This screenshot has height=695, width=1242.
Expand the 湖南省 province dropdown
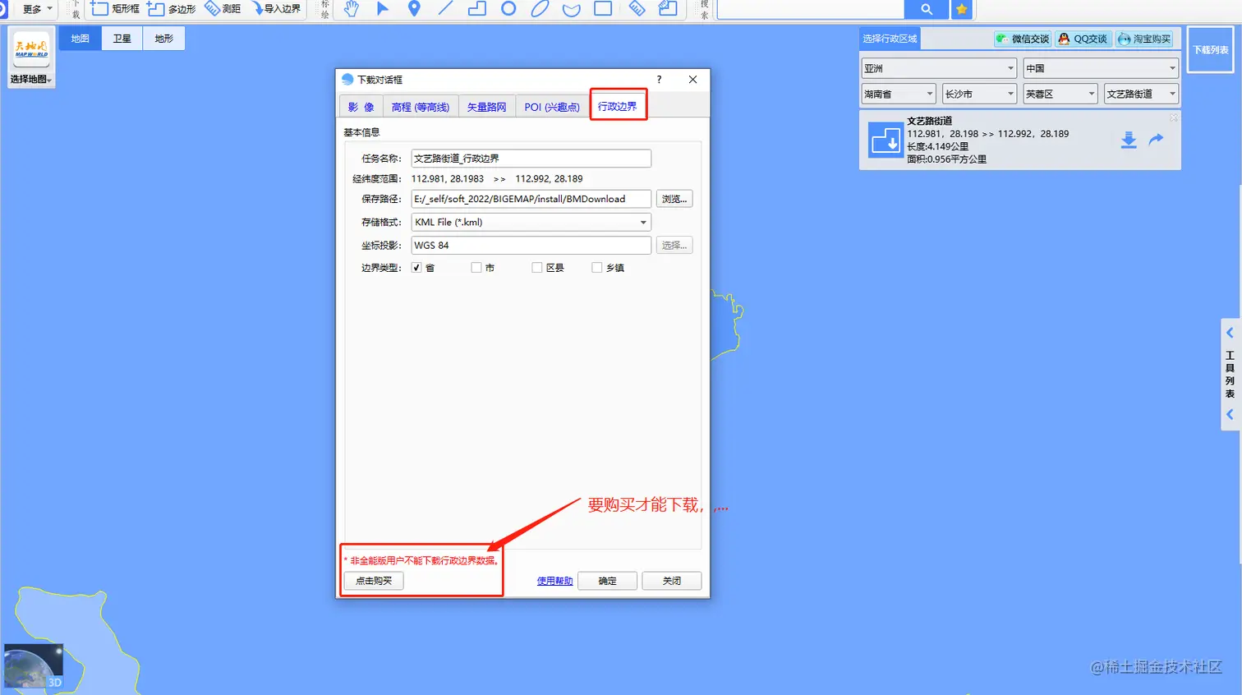click(899, 94)
